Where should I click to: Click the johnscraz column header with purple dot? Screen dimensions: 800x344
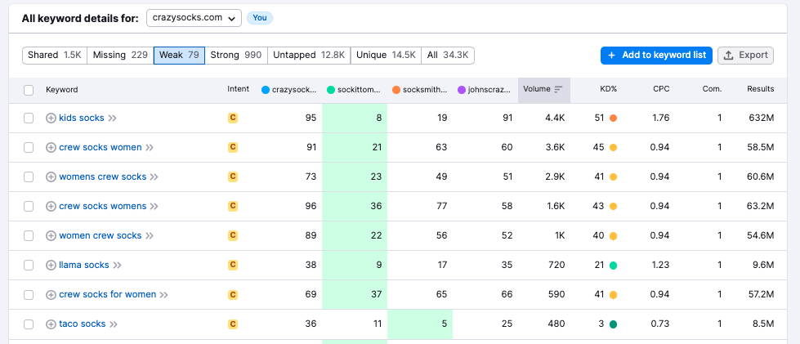485,90
